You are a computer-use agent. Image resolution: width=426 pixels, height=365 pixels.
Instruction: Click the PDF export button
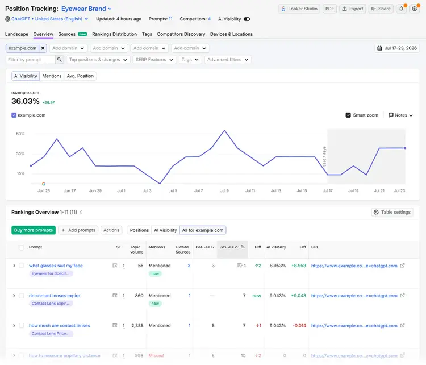tap(329, 9)
